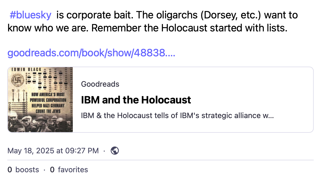Click the Goodreads provider label in preview card
This screenshot has width=321, height=182.
(x=100, y=84)
